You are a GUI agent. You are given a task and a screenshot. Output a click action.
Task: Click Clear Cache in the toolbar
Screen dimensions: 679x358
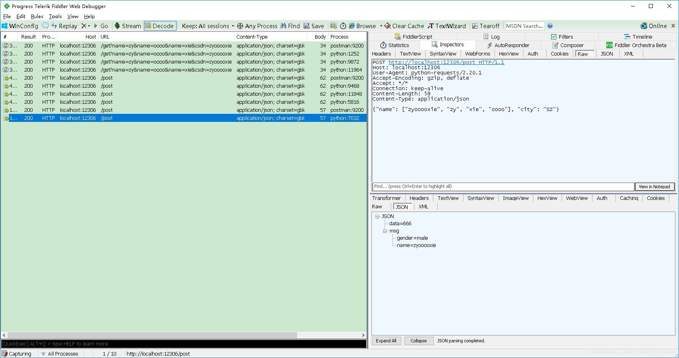404,26
